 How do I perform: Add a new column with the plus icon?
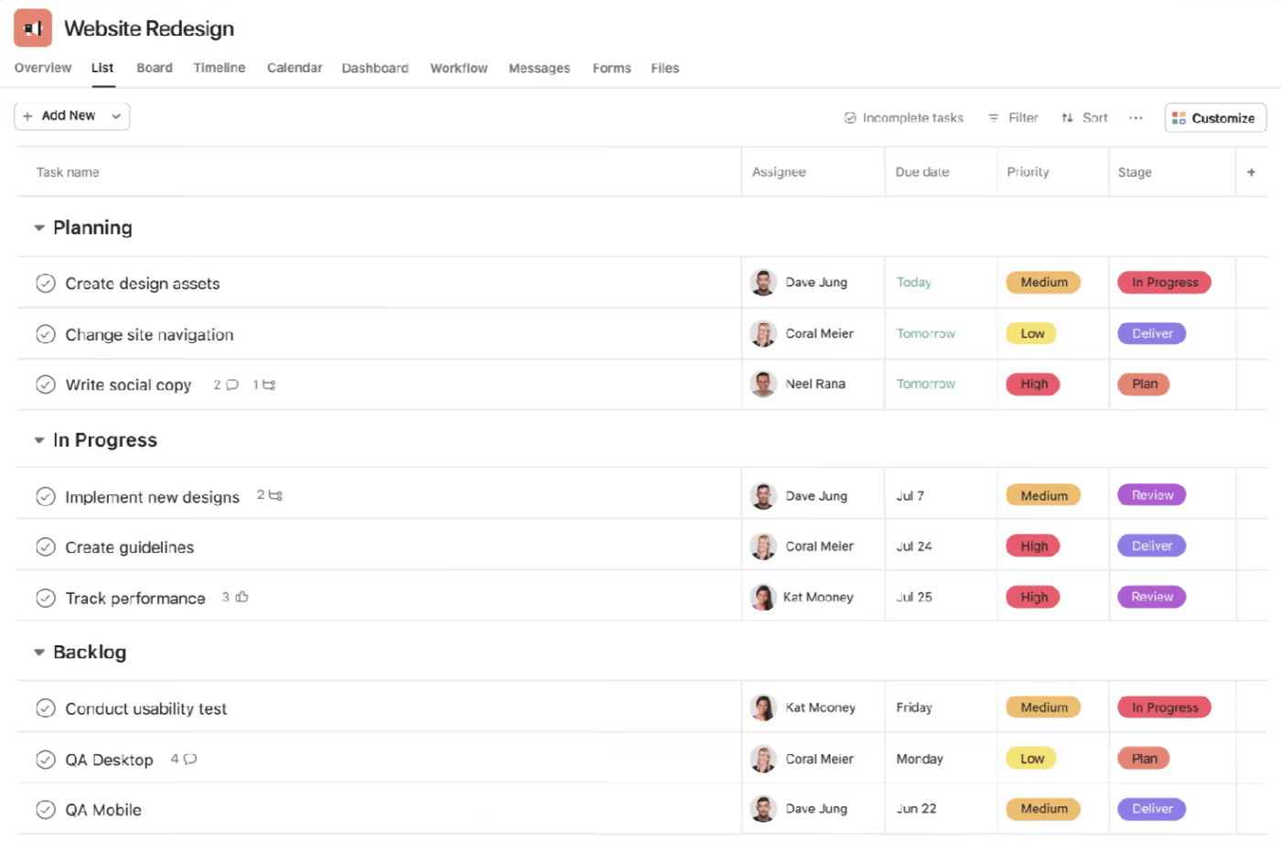click(x=1251, y=171)
